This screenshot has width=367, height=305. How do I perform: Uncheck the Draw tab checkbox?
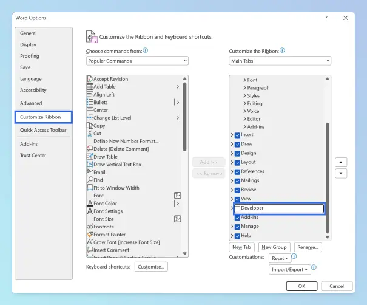click(x=237, y=145)
